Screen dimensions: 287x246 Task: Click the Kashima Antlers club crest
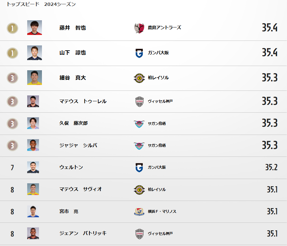(139, 28)
